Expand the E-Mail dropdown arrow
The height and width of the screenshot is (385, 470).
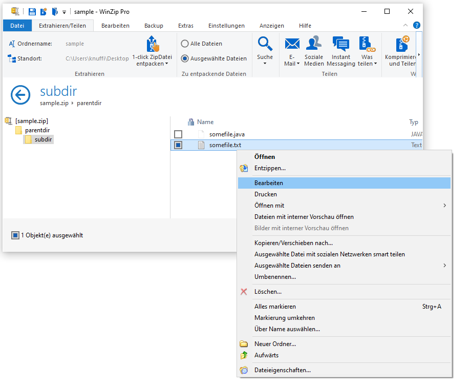click(298, 64)
